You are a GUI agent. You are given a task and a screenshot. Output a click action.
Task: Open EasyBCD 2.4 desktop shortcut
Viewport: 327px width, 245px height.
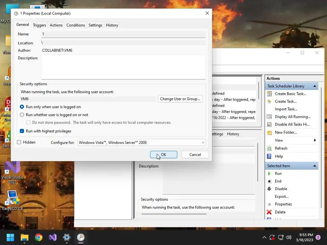(x=12, y=200)
